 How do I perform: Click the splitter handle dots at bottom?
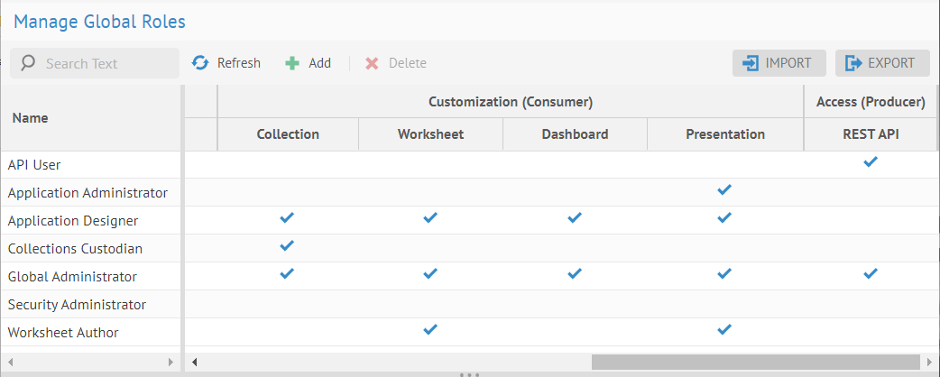pos(469,373)
